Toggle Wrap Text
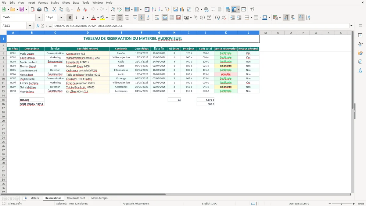This screenshot has height=206, width=366. [157, 18]
